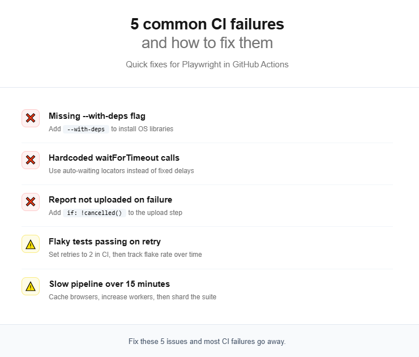419x357 pixels.
Task: Click the Set retries to 2 in CI description
Action: tap(125, 255)
